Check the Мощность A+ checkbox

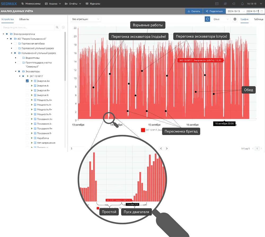[27, 100]
